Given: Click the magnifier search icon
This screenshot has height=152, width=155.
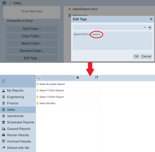Looking at the screenshot, I should point(38,78).
